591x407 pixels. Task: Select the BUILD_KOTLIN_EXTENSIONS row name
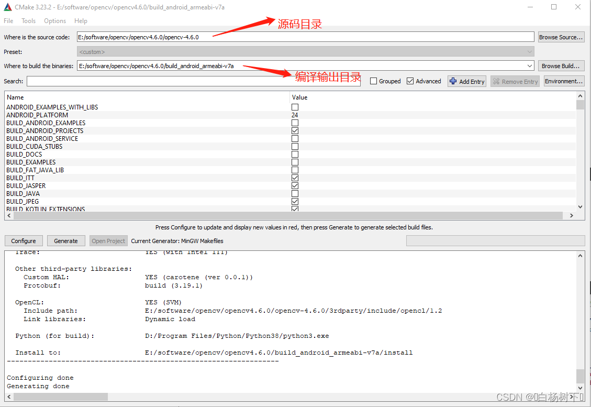pyautogui.click(x=46, y=208)
